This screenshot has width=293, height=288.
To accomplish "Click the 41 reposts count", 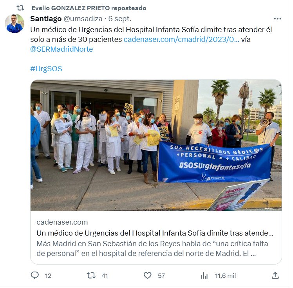I will coord(105,276).
